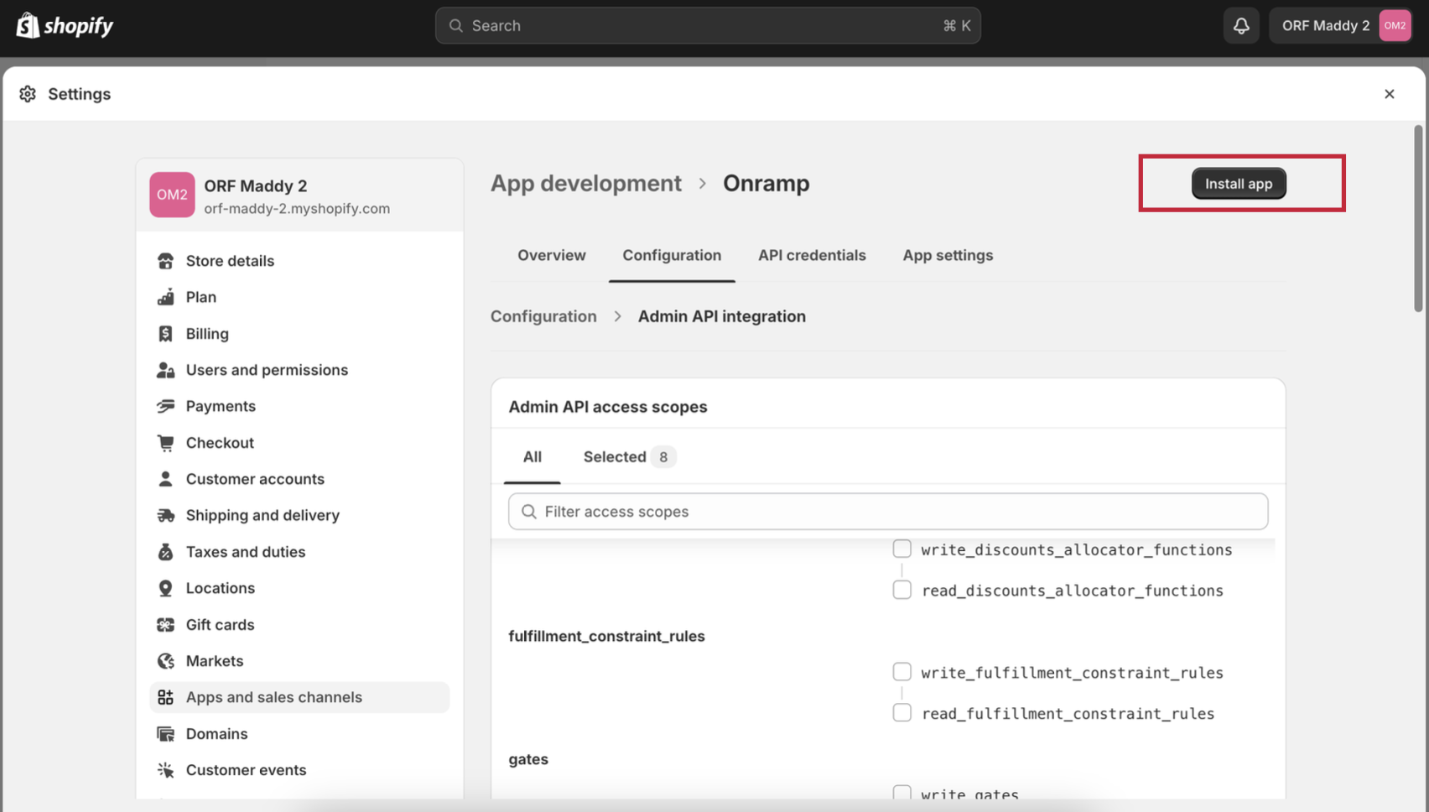Click the Shopify logo
The height and width of the screenshot is (812, 1429).
pyautogui.click(x=65, y=25)
